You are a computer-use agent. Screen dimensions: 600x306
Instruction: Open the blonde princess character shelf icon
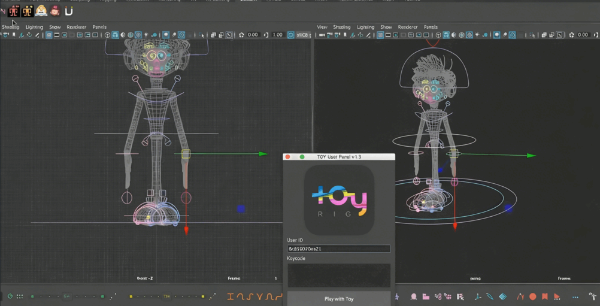pyautogui.click(x=41, y=11)
